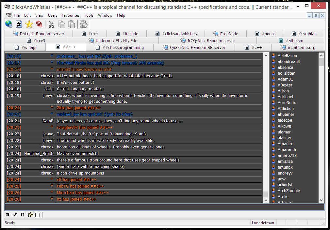330x230 pixels.
Task: Toggle underline text formatting
Action: [22, 215]
